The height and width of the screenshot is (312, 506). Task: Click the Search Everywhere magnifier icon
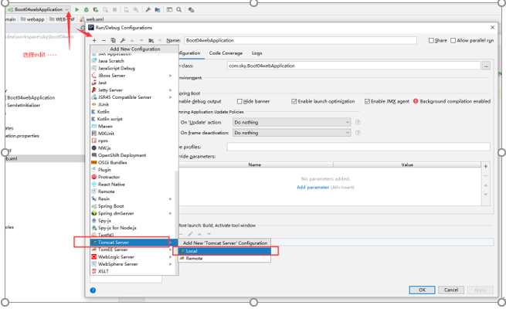pos(178,10)
